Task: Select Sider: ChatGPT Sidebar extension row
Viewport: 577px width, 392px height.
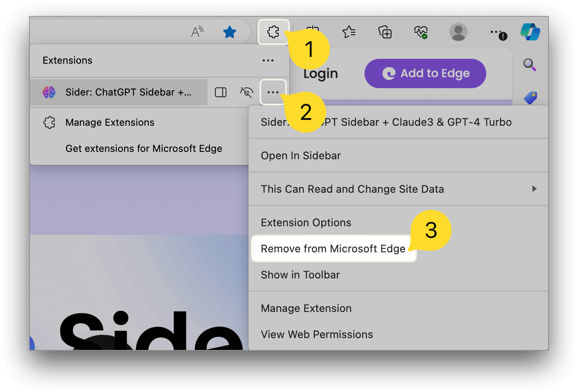Action: point(119,92)
